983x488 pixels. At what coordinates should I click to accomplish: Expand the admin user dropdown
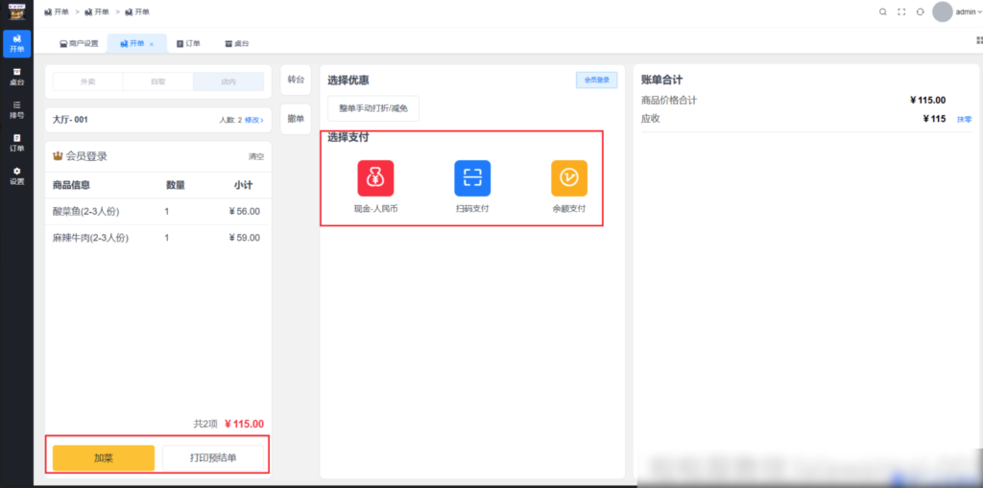pyautogui.click(x=955, y=12)
